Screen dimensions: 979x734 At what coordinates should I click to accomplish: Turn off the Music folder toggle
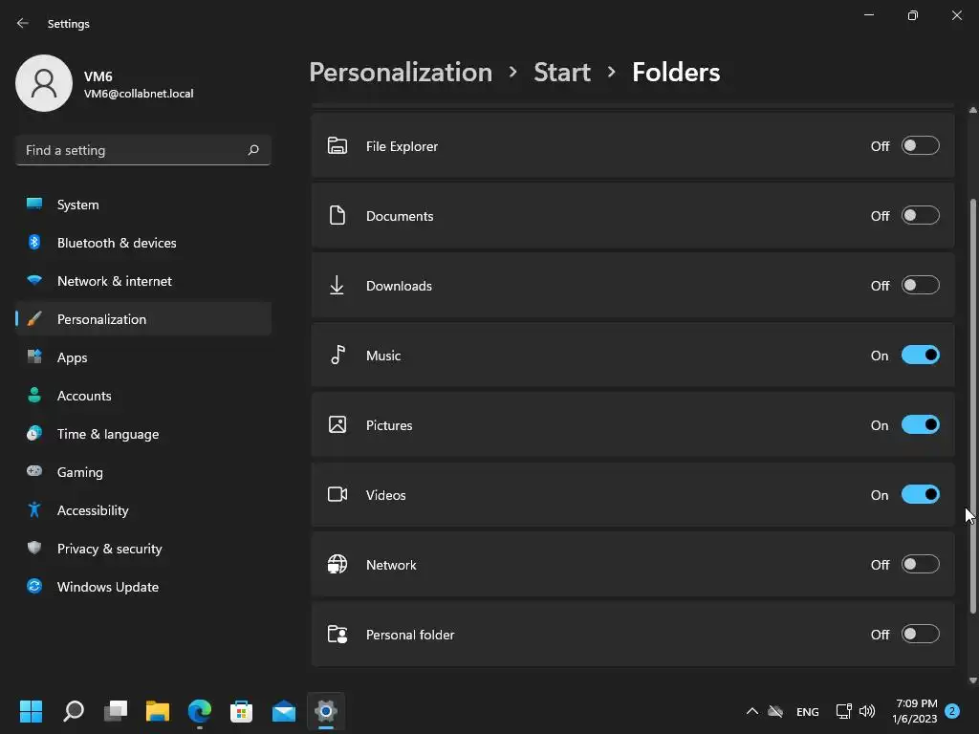(x=920, y=356)
